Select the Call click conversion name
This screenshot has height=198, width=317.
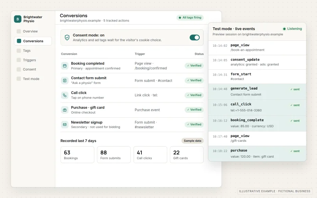point(78,93)
